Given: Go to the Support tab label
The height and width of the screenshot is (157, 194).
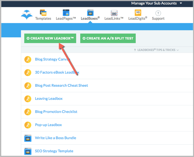Looking at the screenshot, I should pos(158,19).
